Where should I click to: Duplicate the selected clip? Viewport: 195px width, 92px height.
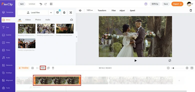click(48, 68)
